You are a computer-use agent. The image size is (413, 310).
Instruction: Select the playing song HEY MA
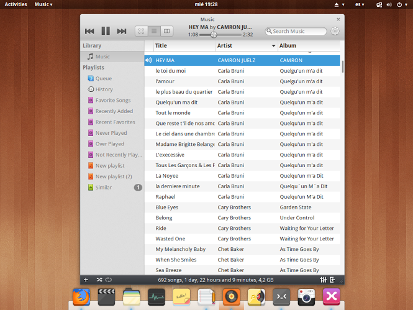click(242, 60)
